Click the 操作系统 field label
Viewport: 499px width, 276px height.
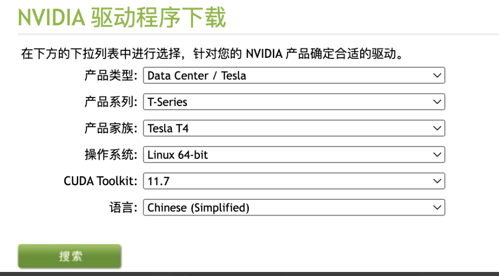point(110,155)
